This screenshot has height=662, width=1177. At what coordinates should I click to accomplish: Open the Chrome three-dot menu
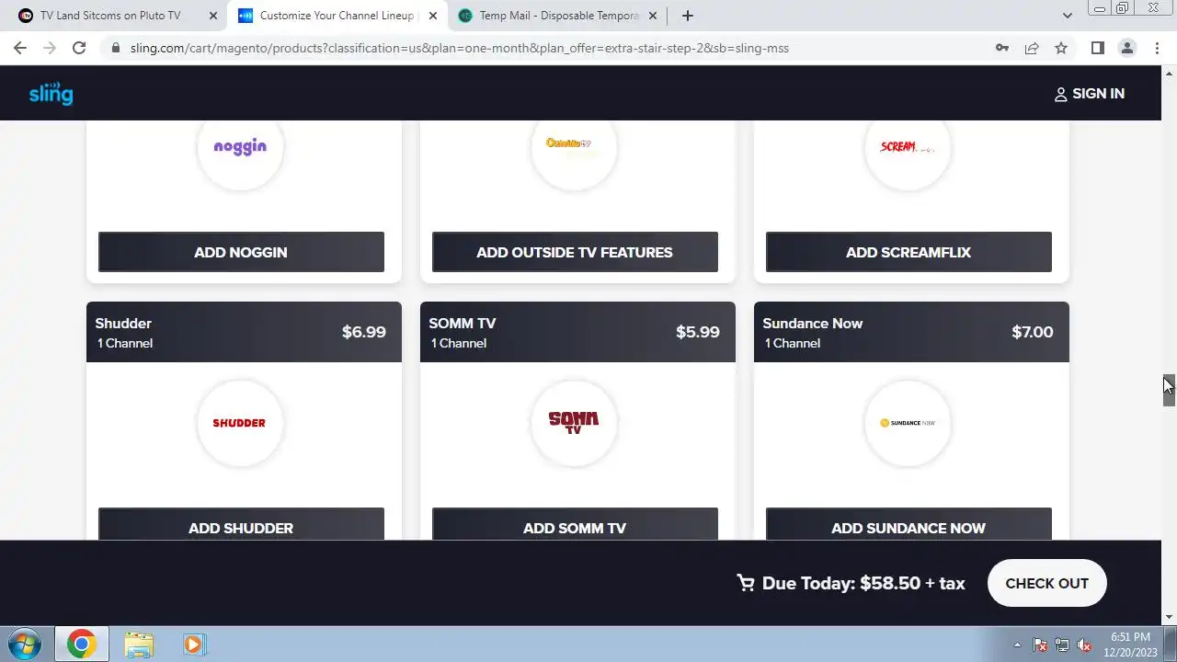coord(1157,48)
